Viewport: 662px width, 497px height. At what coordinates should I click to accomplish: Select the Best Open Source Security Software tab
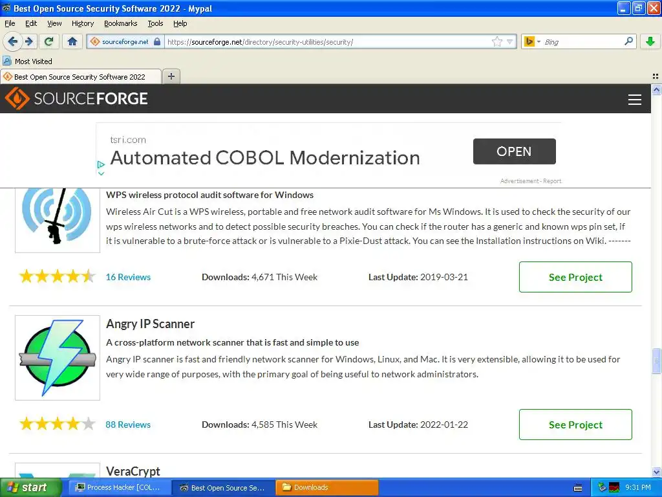point(81,76)
